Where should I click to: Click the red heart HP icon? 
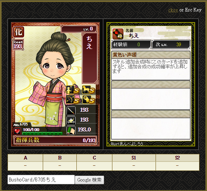coord(17,131)
